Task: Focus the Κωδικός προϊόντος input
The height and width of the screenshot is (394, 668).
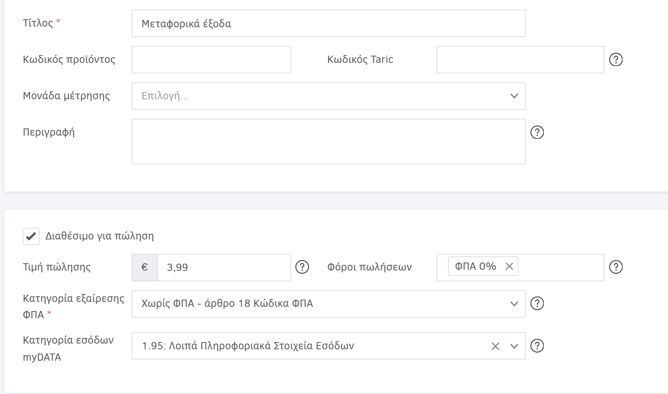Action: [211, 60]
